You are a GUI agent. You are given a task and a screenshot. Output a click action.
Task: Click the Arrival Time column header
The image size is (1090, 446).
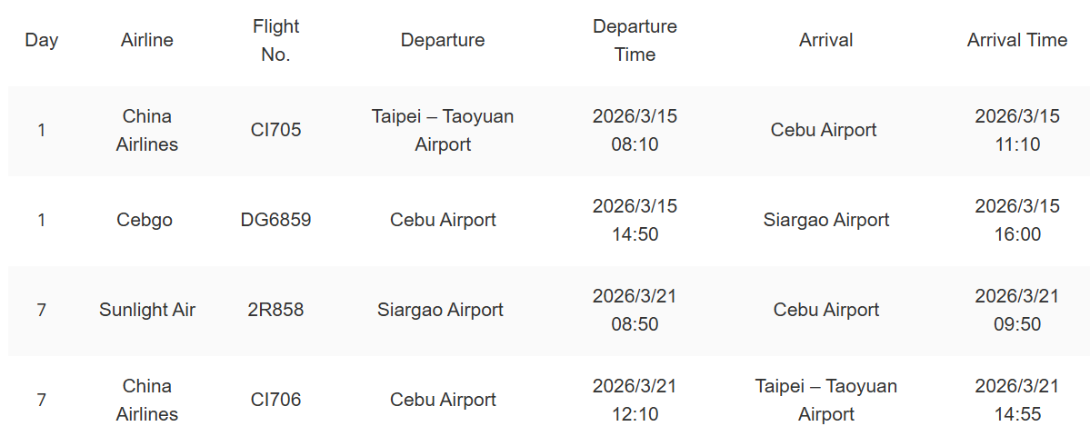click(1017, 40)
